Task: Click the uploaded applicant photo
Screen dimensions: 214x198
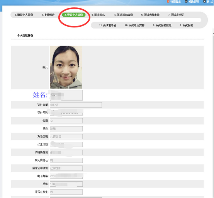Action: 66,67
